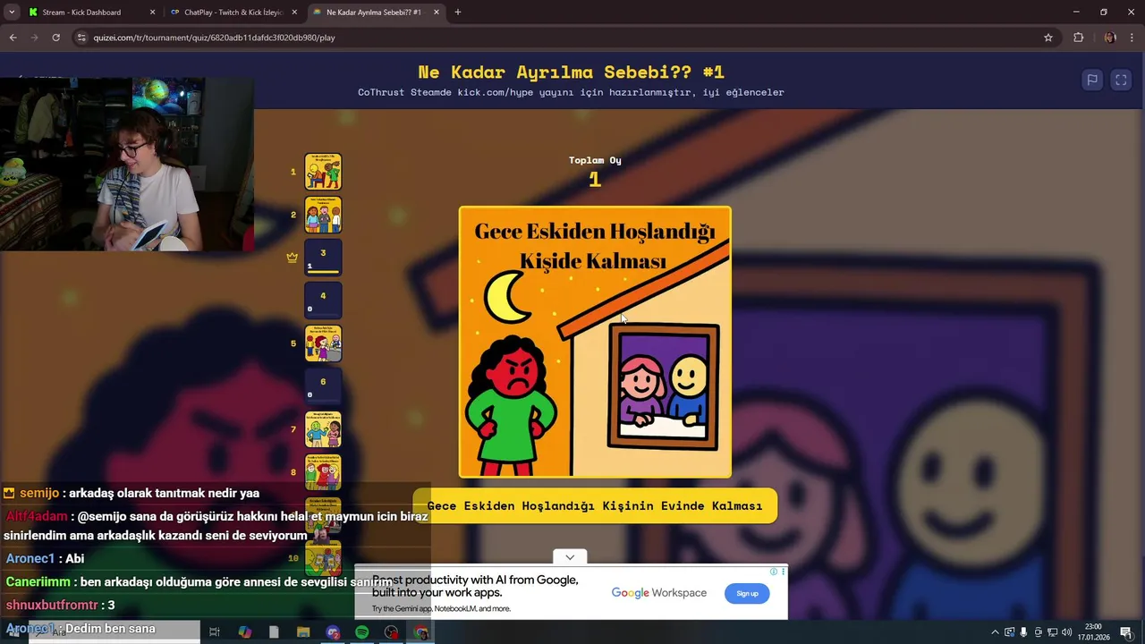Open the Google Workspace ad logo
Image resolution: width=1145 pixels, height=644 pixels.
(659, 593)
